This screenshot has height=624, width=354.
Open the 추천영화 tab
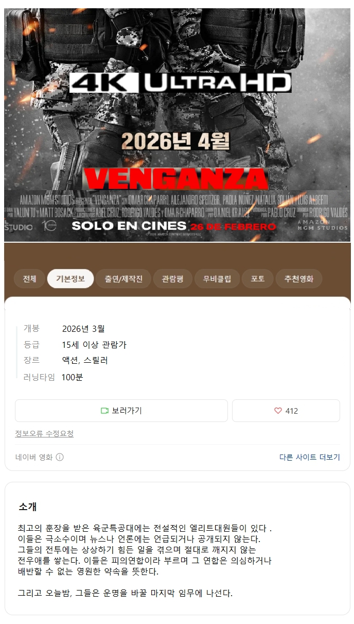pyautogui.click(x=299, y=279)
